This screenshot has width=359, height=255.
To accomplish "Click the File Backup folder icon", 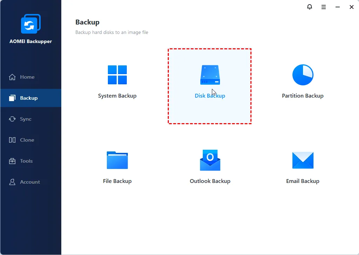I will pyautogui.click(x=117, y=160).
